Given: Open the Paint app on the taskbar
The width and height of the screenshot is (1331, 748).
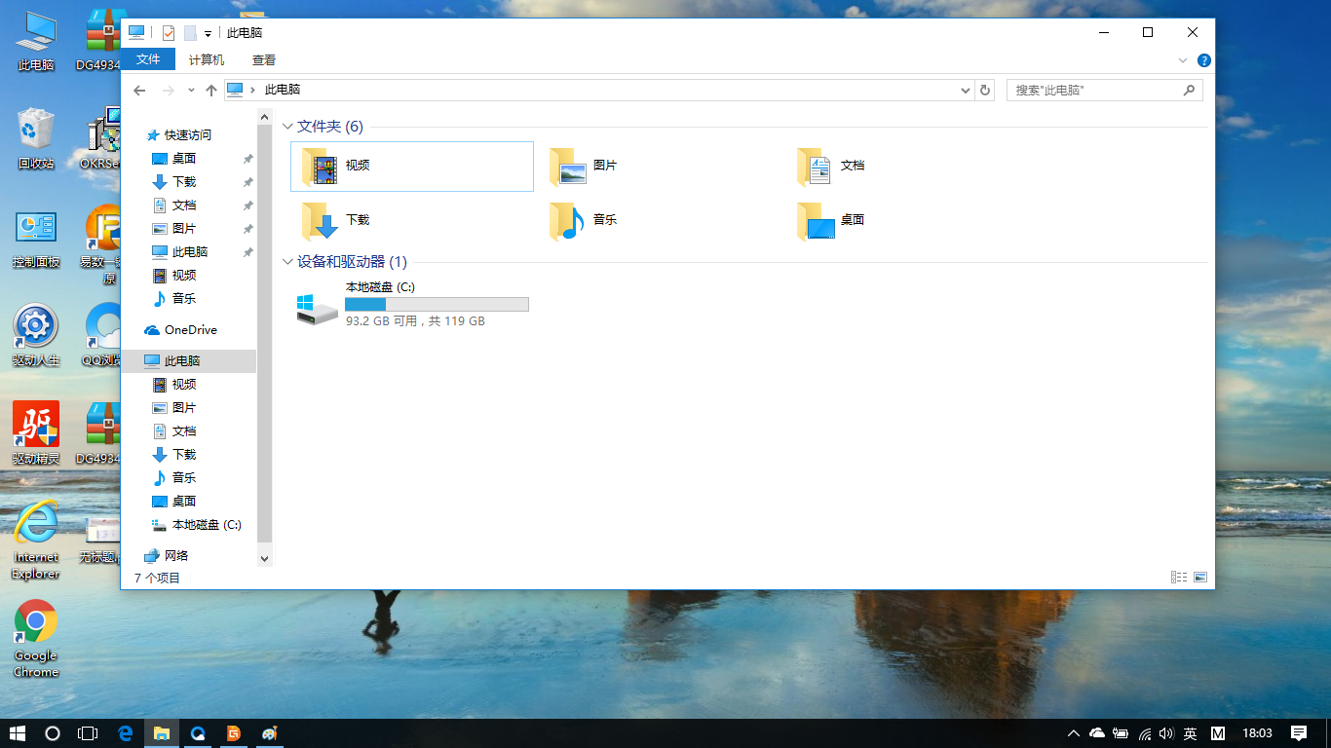Looking at the screenshot, I should coord(270,733).
